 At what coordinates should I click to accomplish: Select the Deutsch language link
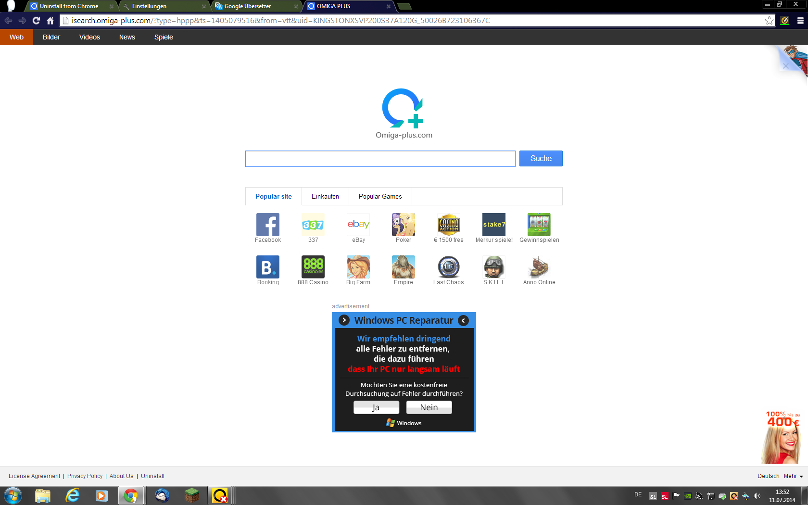click(x=768, y=476)
